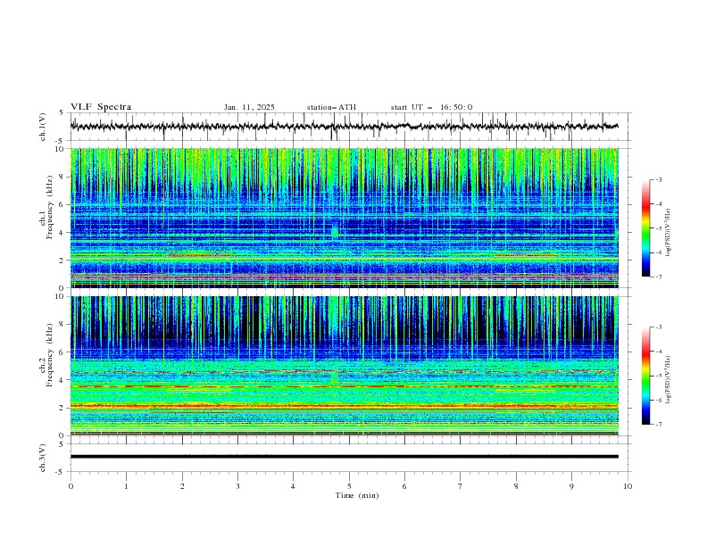Click the 'station=ATH' label
This screenshot has height=546, width=707.
pos(331,107)
